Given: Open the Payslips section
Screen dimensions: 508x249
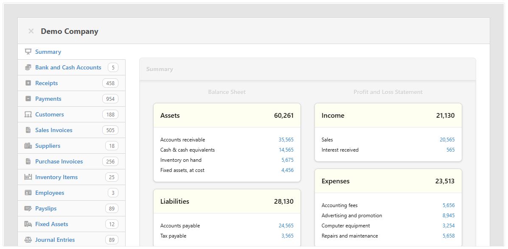Looking at the screenshot, I should click(x=46, y=208).
